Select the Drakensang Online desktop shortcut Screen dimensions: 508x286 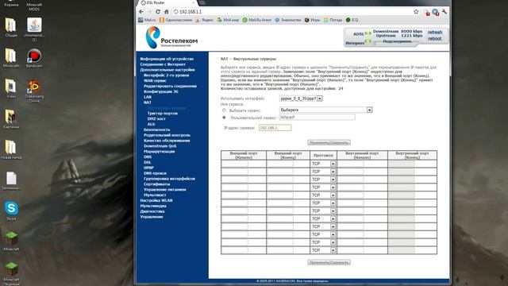[x=34, y=91]
